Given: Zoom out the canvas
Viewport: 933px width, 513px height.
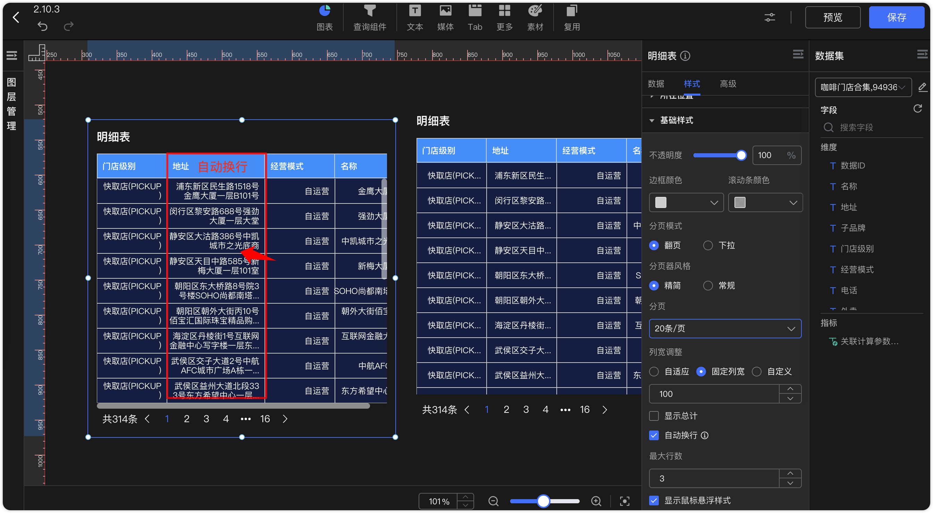Looking at the screenshot, I should coord(493,501).
